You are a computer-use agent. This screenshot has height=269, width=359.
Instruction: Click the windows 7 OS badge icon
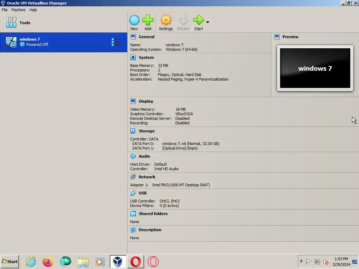(x=11, y=42)
